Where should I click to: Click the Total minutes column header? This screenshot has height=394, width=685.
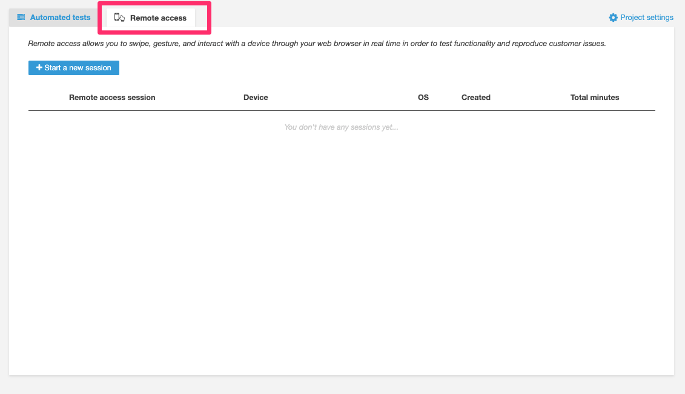pyautogui.click(x=594, y=97)
